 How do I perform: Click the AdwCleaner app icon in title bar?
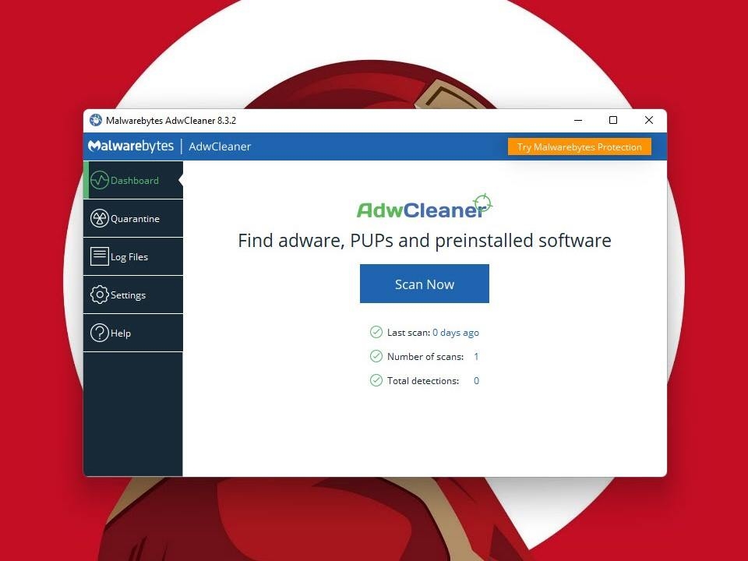(x=96, y=120)
